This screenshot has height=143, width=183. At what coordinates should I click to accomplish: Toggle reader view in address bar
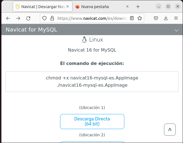132,18
